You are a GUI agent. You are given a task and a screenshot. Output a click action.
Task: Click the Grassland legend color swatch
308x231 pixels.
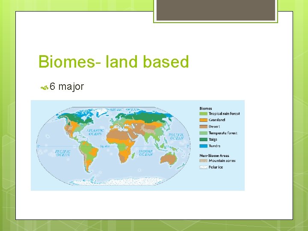203,120
